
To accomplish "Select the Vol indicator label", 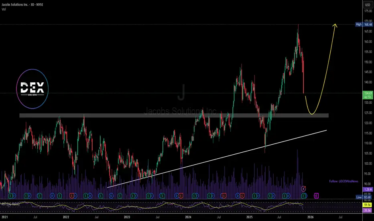I will 4,9.
